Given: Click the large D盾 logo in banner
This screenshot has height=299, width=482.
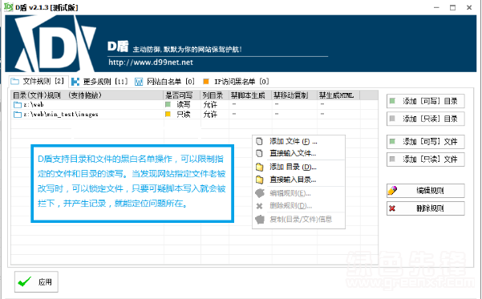Looking at the screenshot, I should click(56, 43).
